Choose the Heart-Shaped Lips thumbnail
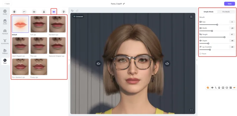Viewport: 237px width, 116px height. pyautogui.click(x=20, y=46)
